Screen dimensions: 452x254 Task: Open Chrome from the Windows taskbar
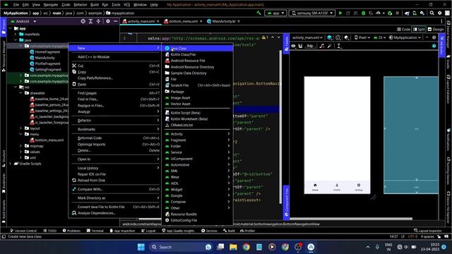[246, 247]
